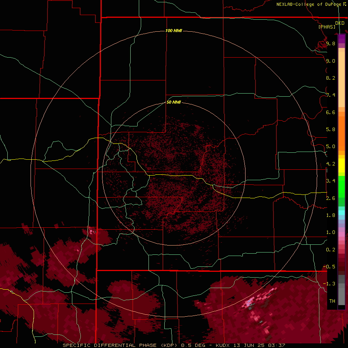Screen dimensions: 348x348
Task: Click the -0.5 legend value
Action: click(329, 267)
